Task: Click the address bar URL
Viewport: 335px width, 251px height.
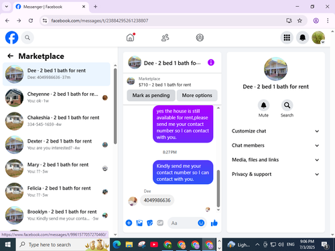Action: pos(100,21)
